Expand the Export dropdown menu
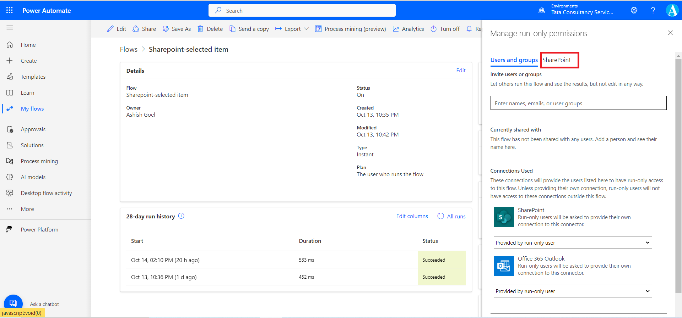Screen dimensions: 682x318 (x=306, y=29)
